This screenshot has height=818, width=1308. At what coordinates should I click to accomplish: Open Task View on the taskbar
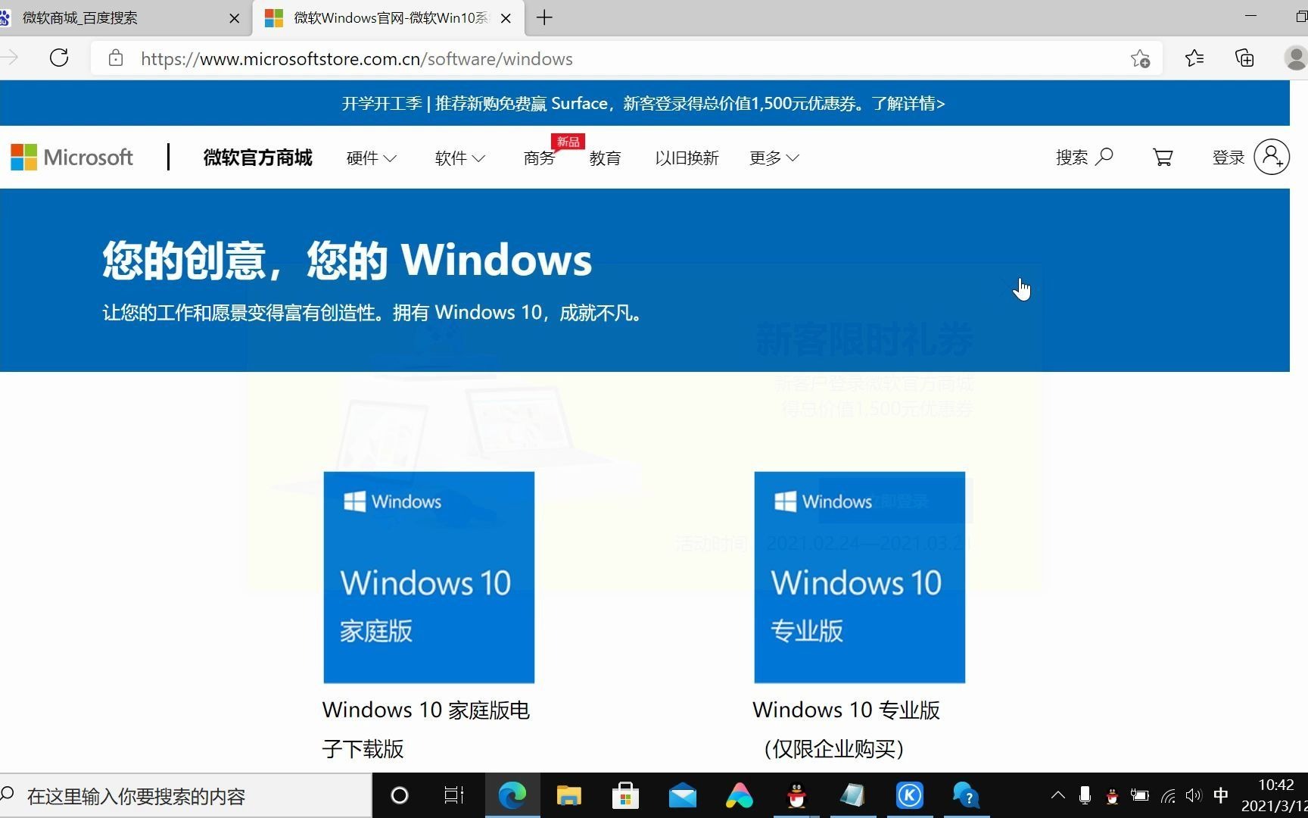coord(454,795)
